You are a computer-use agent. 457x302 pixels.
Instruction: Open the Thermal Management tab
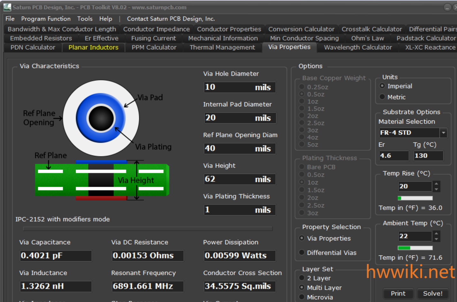[x=222, y=47]
